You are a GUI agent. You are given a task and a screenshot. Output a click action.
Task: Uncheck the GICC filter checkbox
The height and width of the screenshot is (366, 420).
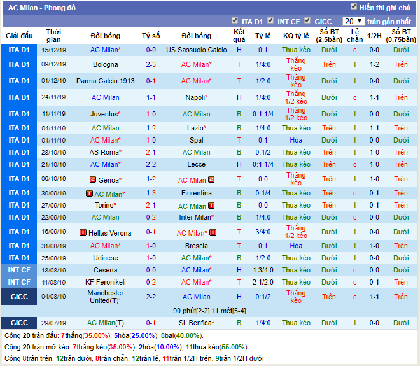[307, 20]
